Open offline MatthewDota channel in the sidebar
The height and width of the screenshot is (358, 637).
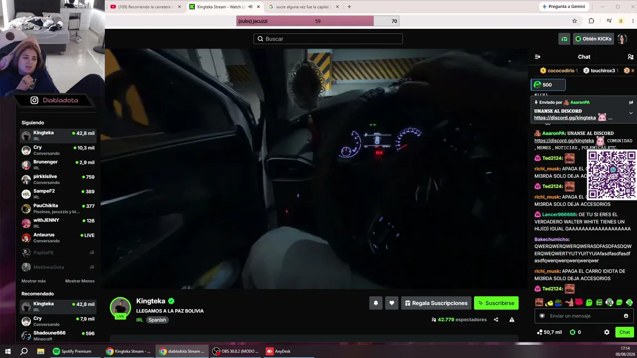coord(58,267)
